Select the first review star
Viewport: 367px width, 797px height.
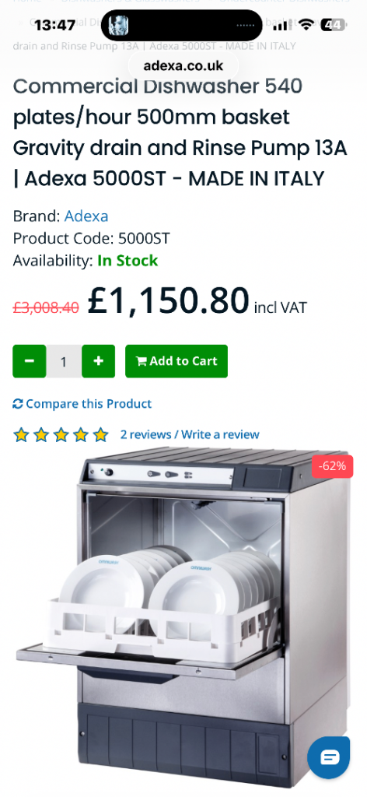21,434
